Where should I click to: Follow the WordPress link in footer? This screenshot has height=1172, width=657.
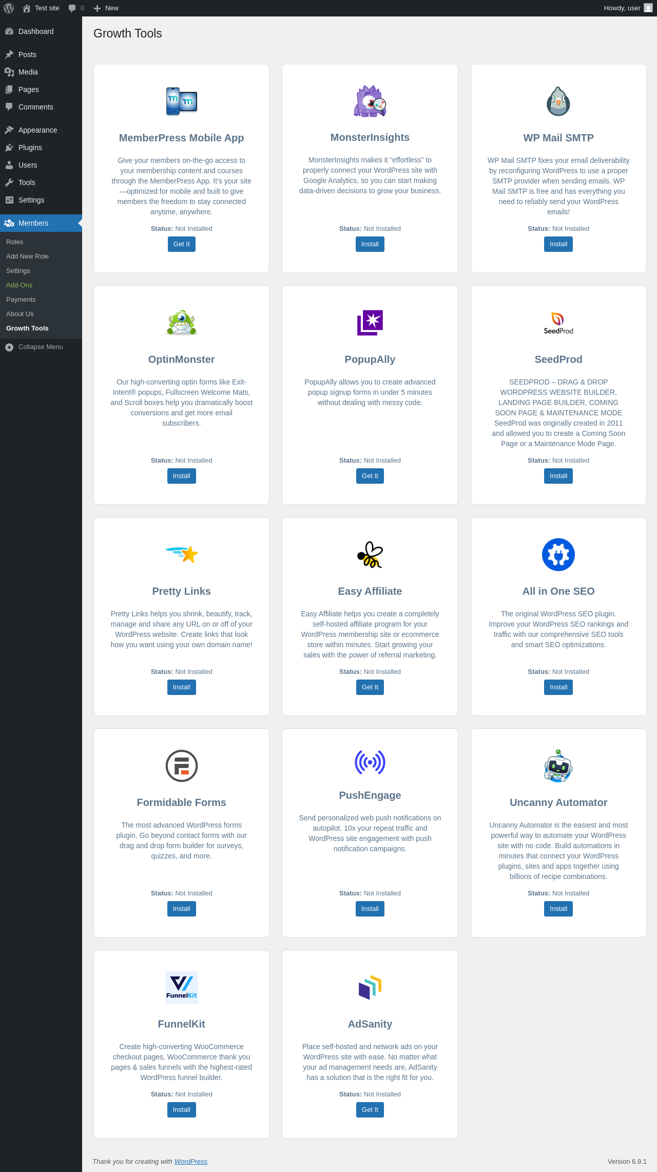click(x=191, y=1162)
